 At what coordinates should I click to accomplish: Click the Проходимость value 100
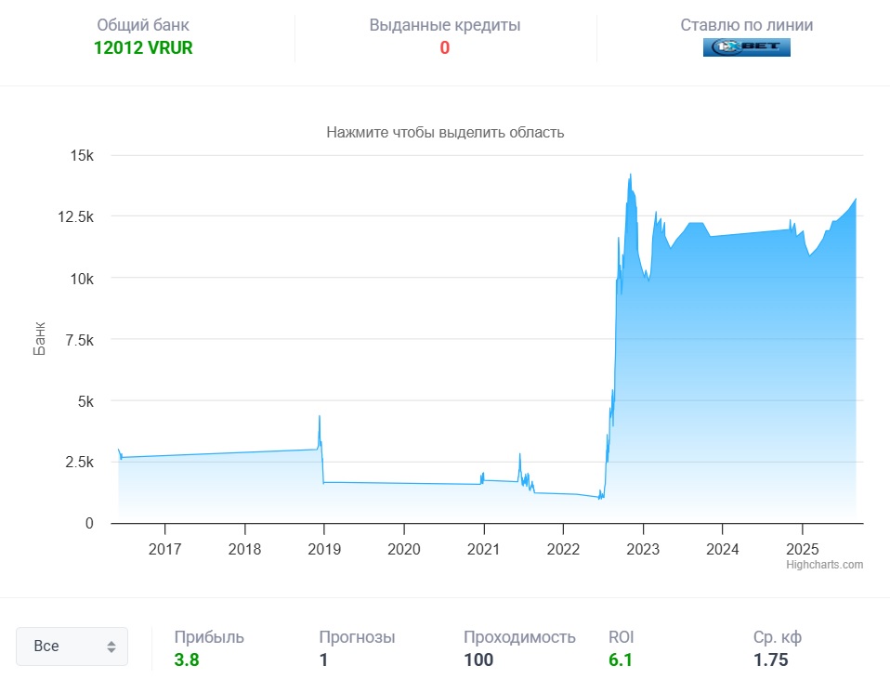point(478,660)
